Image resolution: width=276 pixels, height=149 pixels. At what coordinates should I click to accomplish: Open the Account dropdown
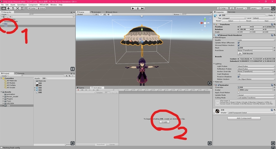pos(241,8)
